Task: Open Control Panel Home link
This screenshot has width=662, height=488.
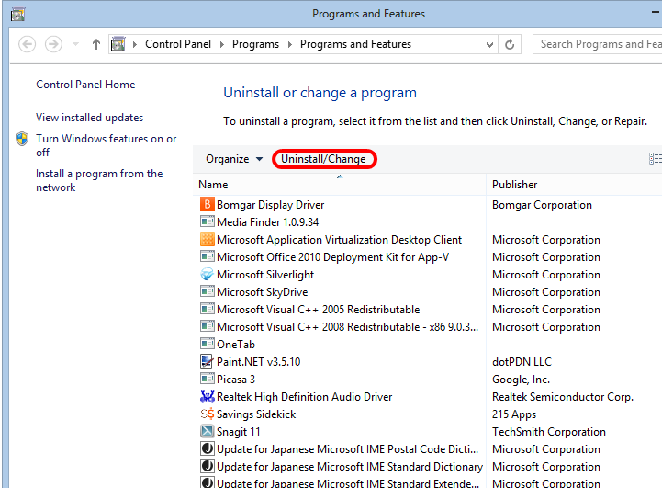Action: click(85, 85)
